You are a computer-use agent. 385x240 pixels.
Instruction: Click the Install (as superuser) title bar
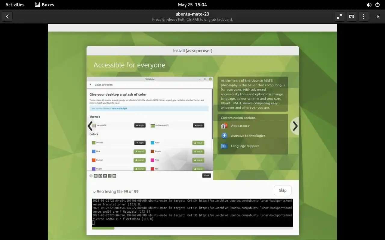[192, 51]
